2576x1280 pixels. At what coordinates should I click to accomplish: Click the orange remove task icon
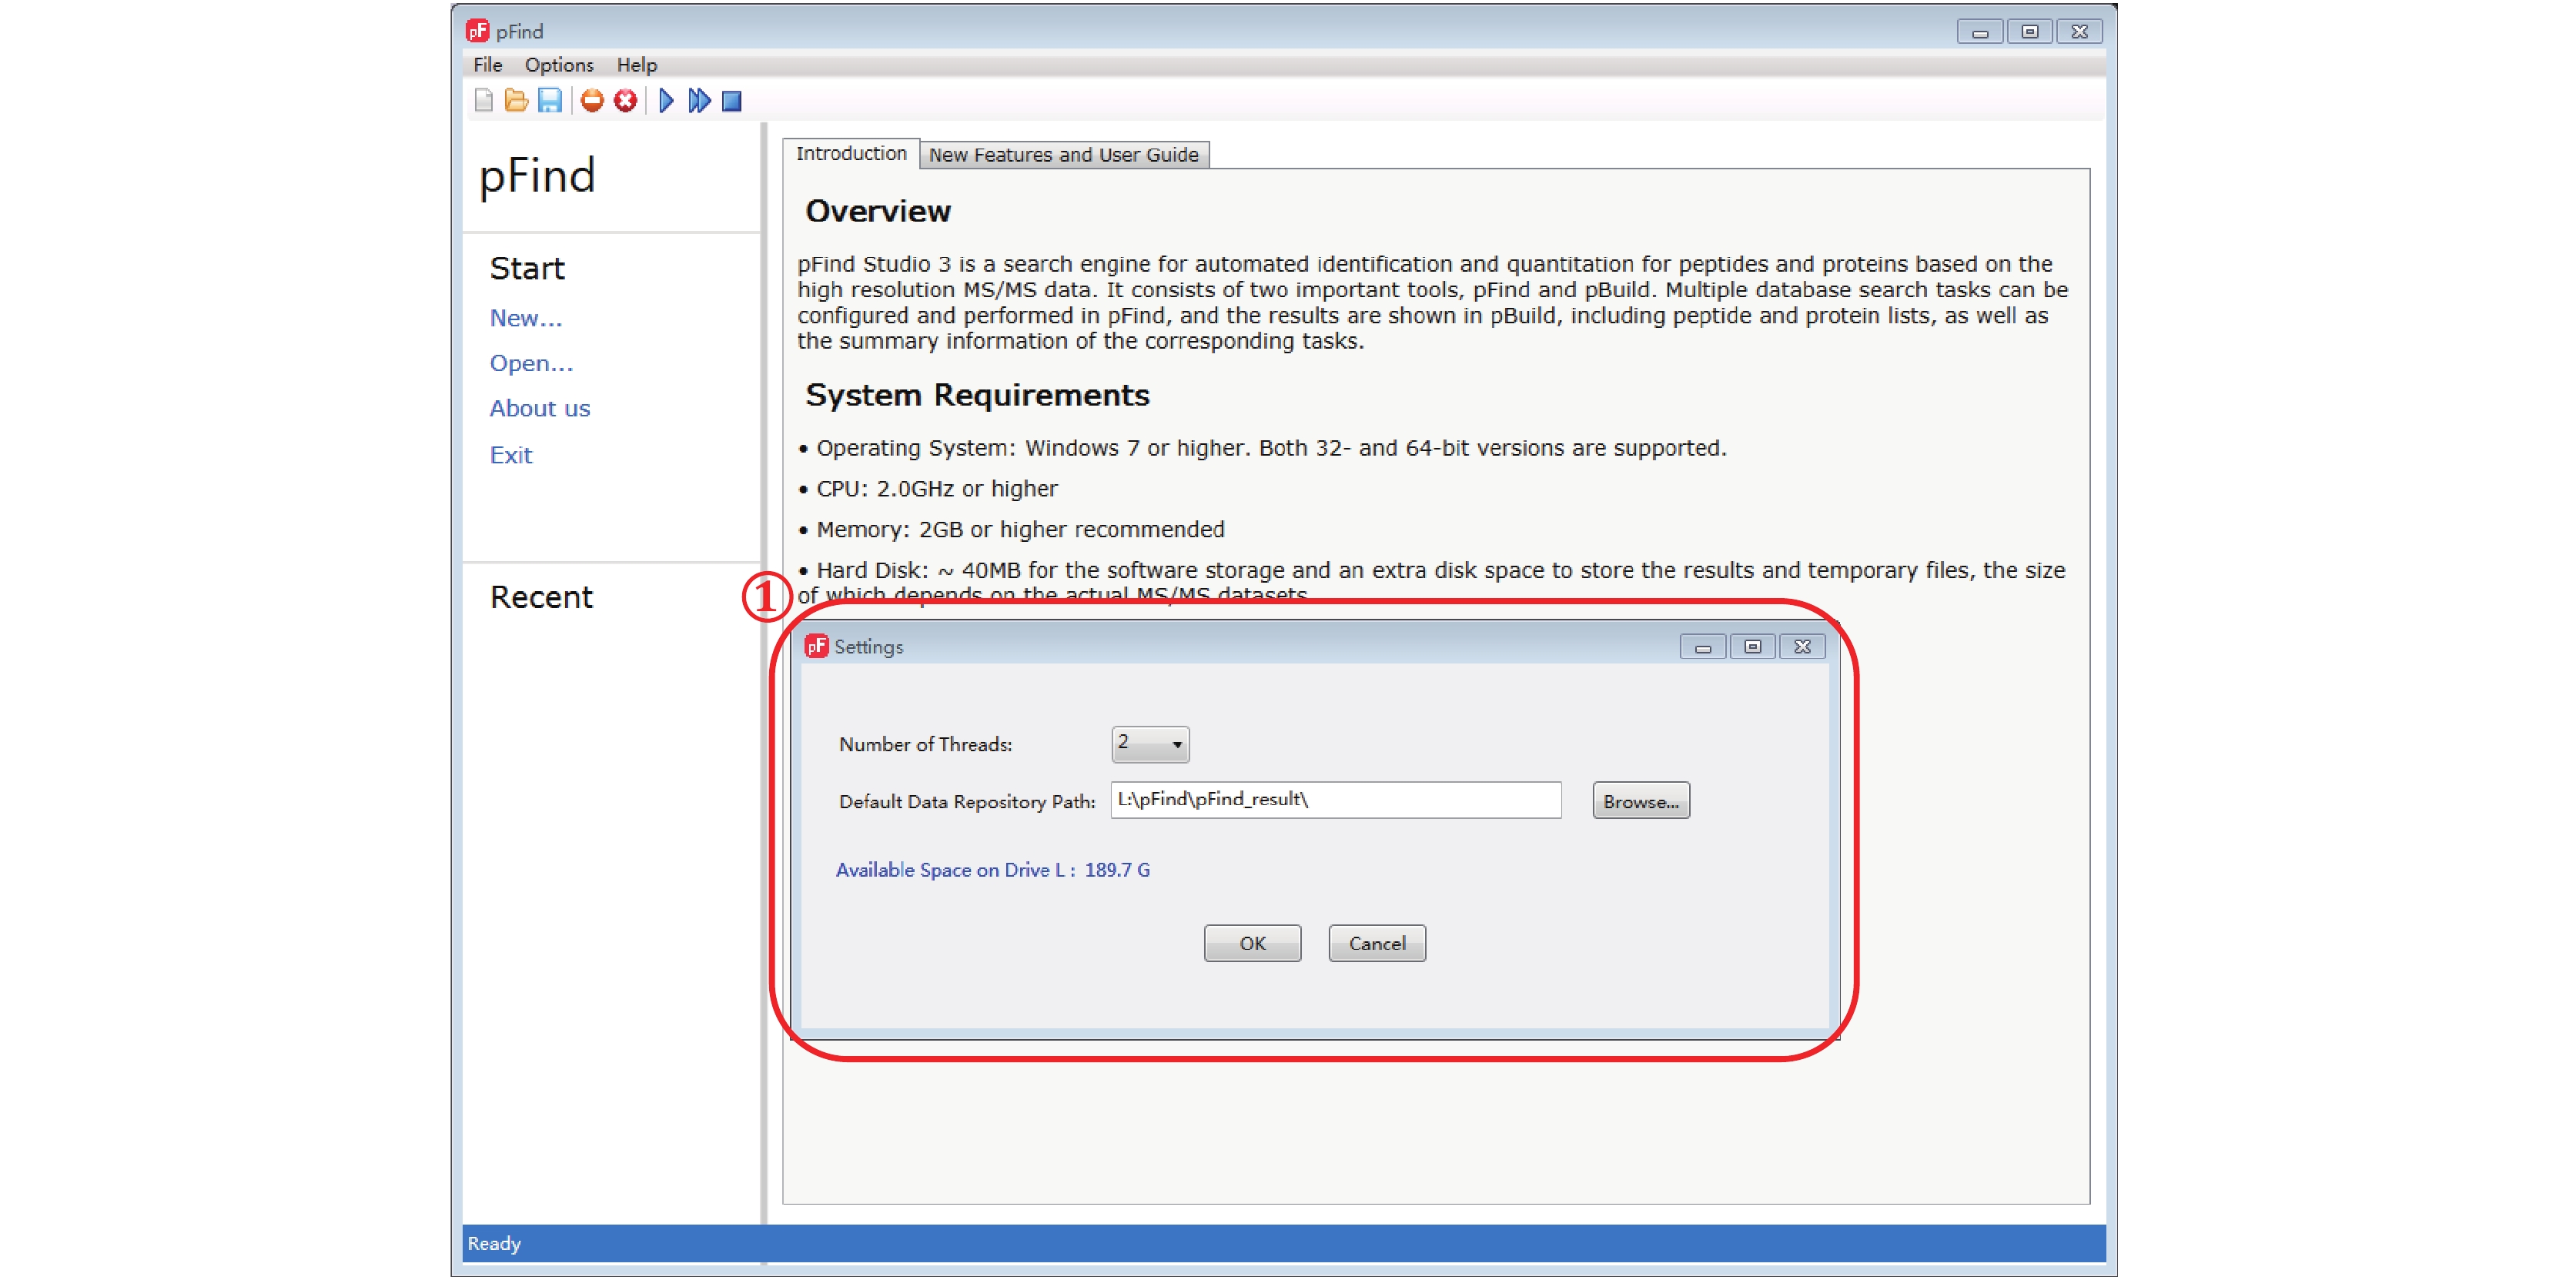click(x=592, y=101)
